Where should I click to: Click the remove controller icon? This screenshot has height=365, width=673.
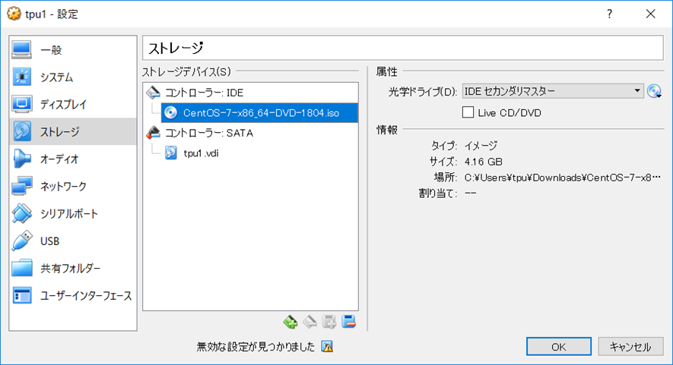coord(310,323)
